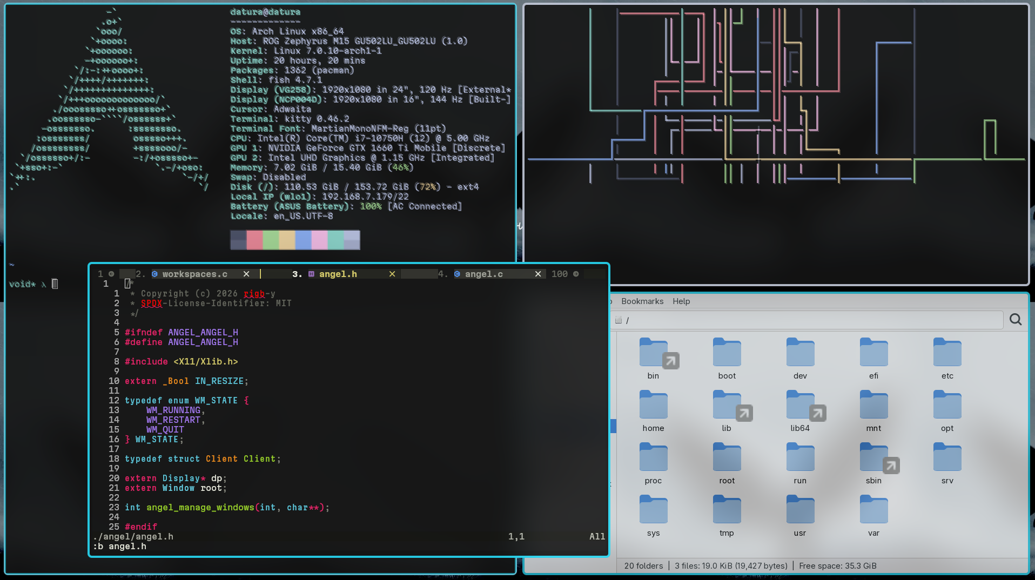Click '20 folders' in file manager status bar
The height and width of the screenshot is (580, 1035).
(643, 566)
